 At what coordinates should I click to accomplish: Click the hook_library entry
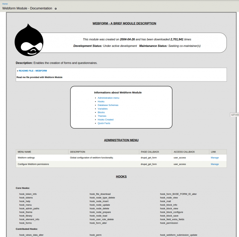point(26,216)
